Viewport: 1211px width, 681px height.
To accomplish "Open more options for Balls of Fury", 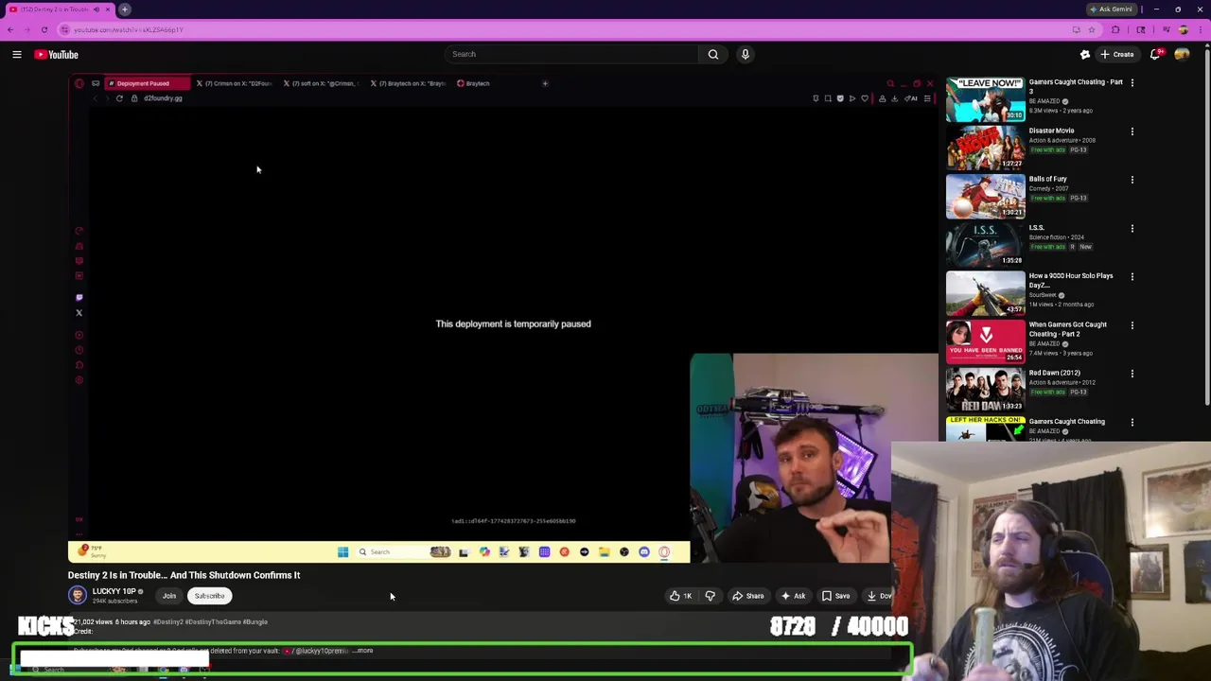I will (1132, 180).
